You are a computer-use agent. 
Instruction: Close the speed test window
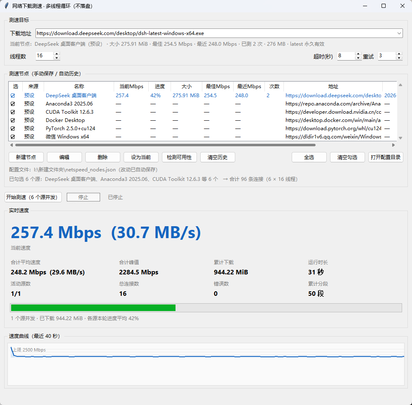402,6
